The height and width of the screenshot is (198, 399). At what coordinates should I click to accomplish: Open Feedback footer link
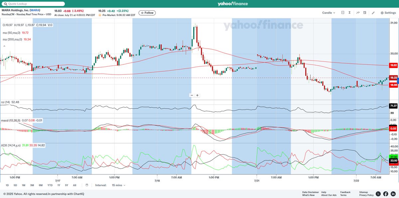pyautogui.click(x=345, y=192)
